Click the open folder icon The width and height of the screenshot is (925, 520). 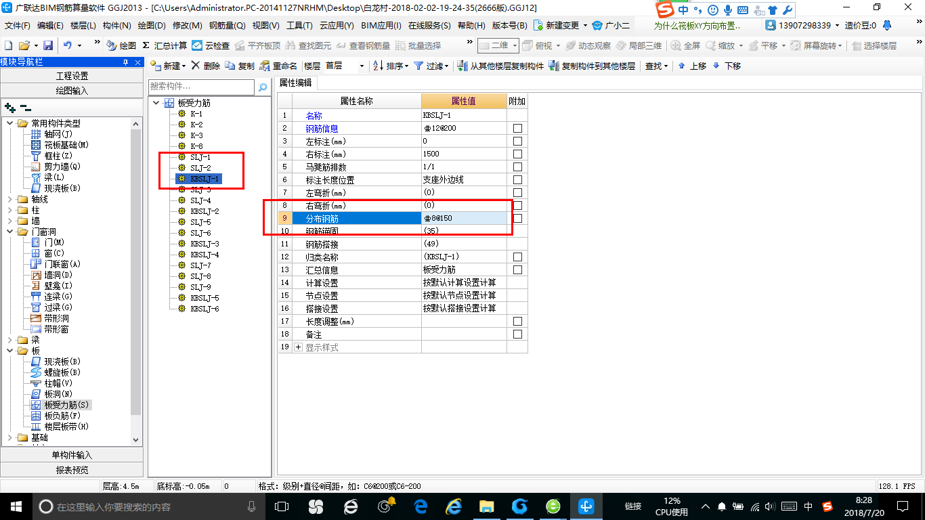24,45
